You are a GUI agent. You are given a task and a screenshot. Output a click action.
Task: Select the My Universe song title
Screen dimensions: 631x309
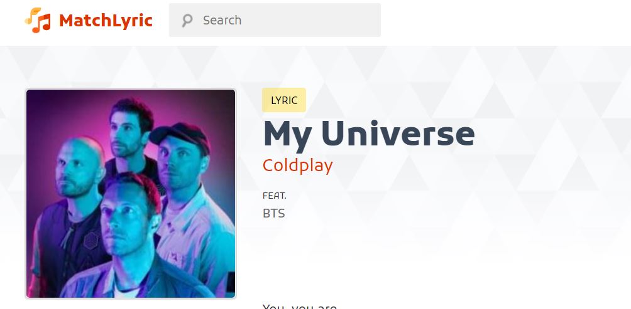pyautogui.click(x=369, y=135)
